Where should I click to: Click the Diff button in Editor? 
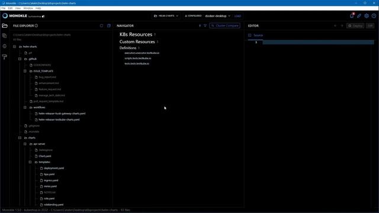(370, 25)
